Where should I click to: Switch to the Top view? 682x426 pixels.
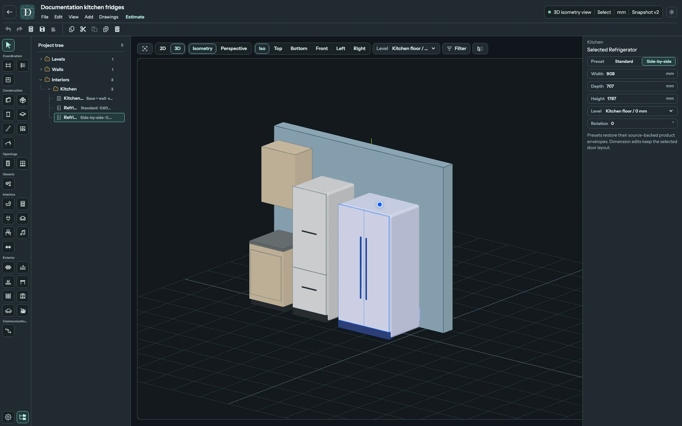pyautogui.click(x=278, y=49)
